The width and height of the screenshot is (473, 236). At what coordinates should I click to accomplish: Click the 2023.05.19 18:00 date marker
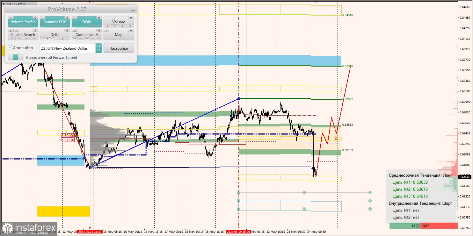coord(238,232)
